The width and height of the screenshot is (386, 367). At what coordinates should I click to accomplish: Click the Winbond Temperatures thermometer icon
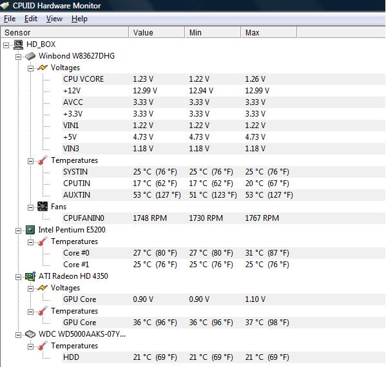click(x=43, y=160)
